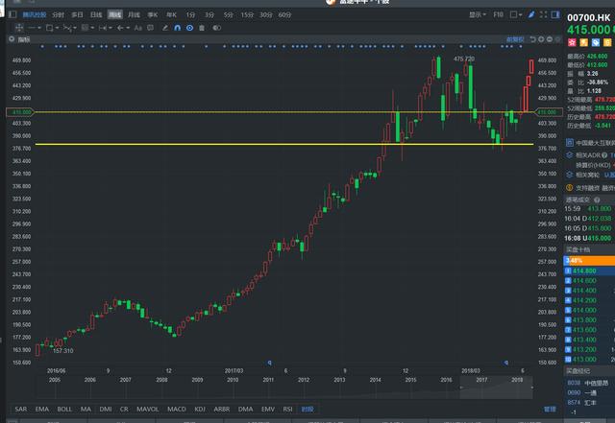Toggle the right side panel icon

click(x=555, y=15)
